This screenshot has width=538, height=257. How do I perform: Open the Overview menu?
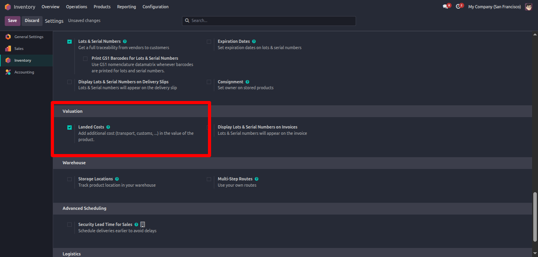tap(50, 7)
